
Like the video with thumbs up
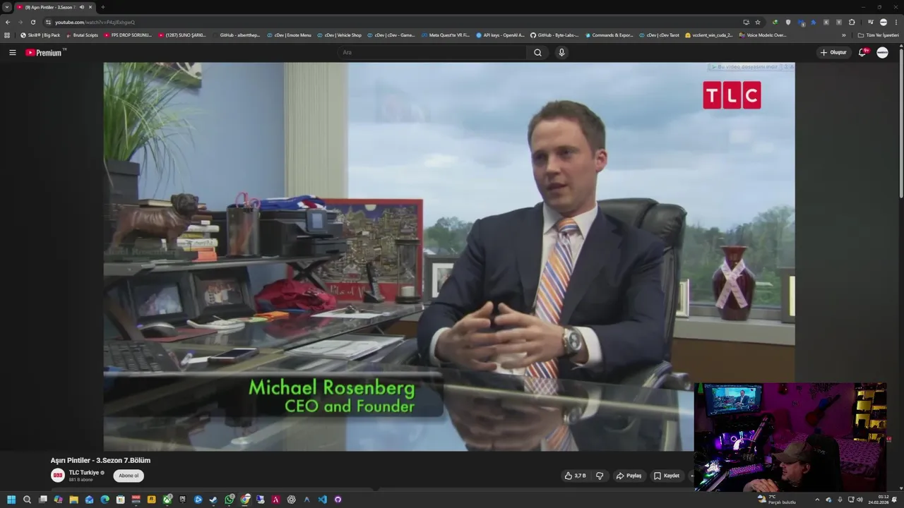point(575,476)
